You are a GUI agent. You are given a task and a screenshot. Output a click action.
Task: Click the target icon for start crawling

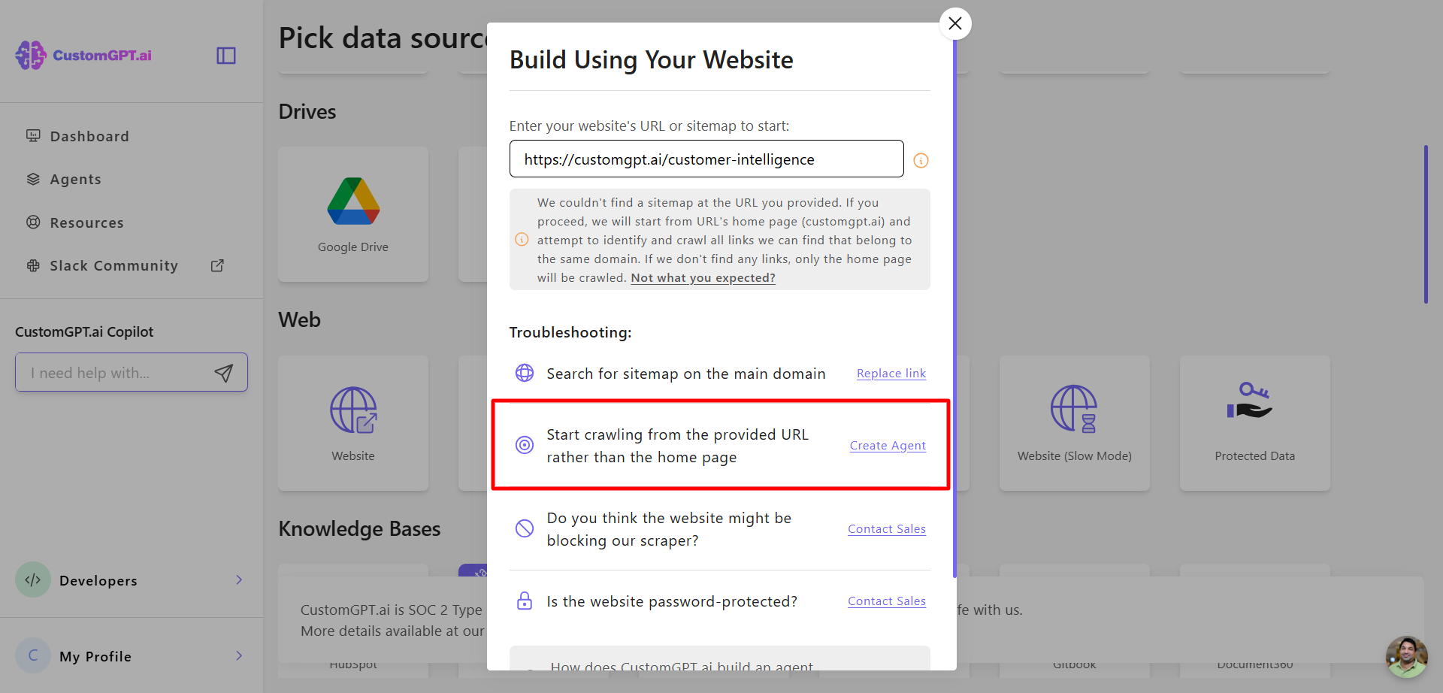point(525,445)
